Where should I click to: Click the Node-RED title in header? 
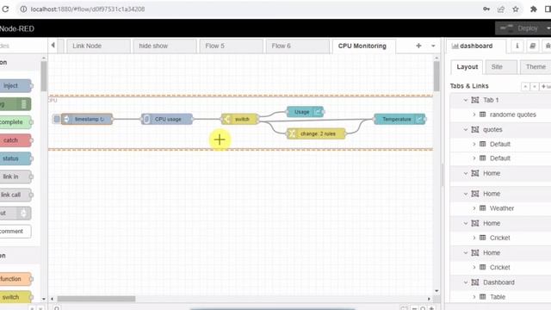click(x=17, y=28)
